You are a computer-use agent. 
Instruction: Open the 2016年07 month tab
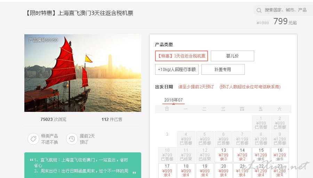(x=173, y=100)
